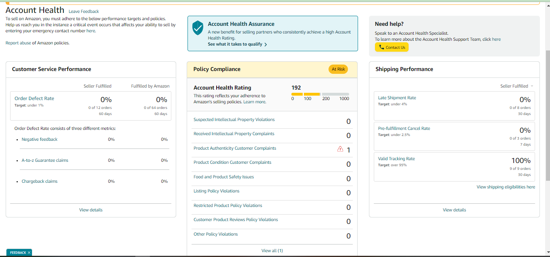This screenshot has height=257, width=550.
Task: Click the FEEDBACK tab label
Action: pos(18,253)
